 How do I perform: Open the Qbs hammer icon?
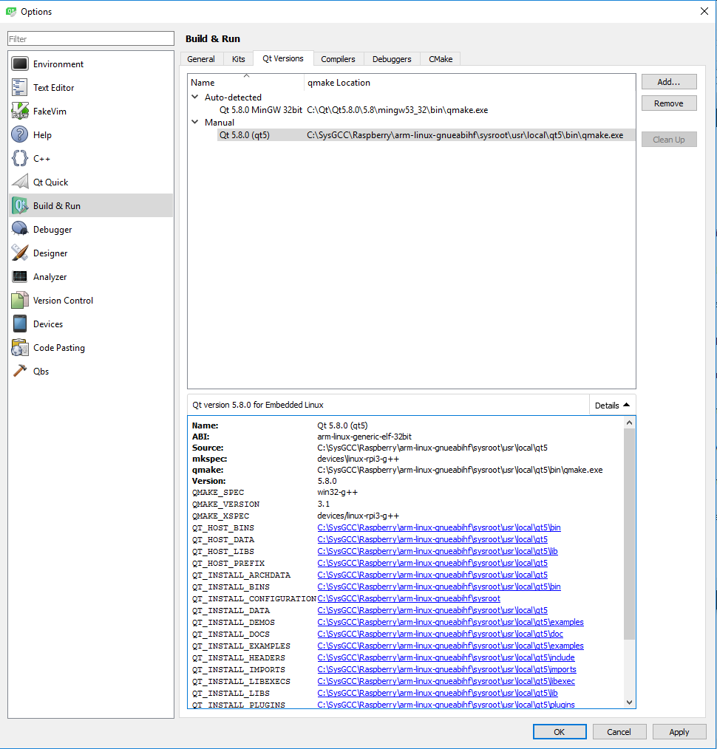[20, 371]
